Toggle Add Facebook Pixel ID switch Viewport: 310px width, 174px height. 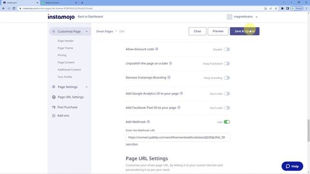pyautogui.click(x=227, y=108)
